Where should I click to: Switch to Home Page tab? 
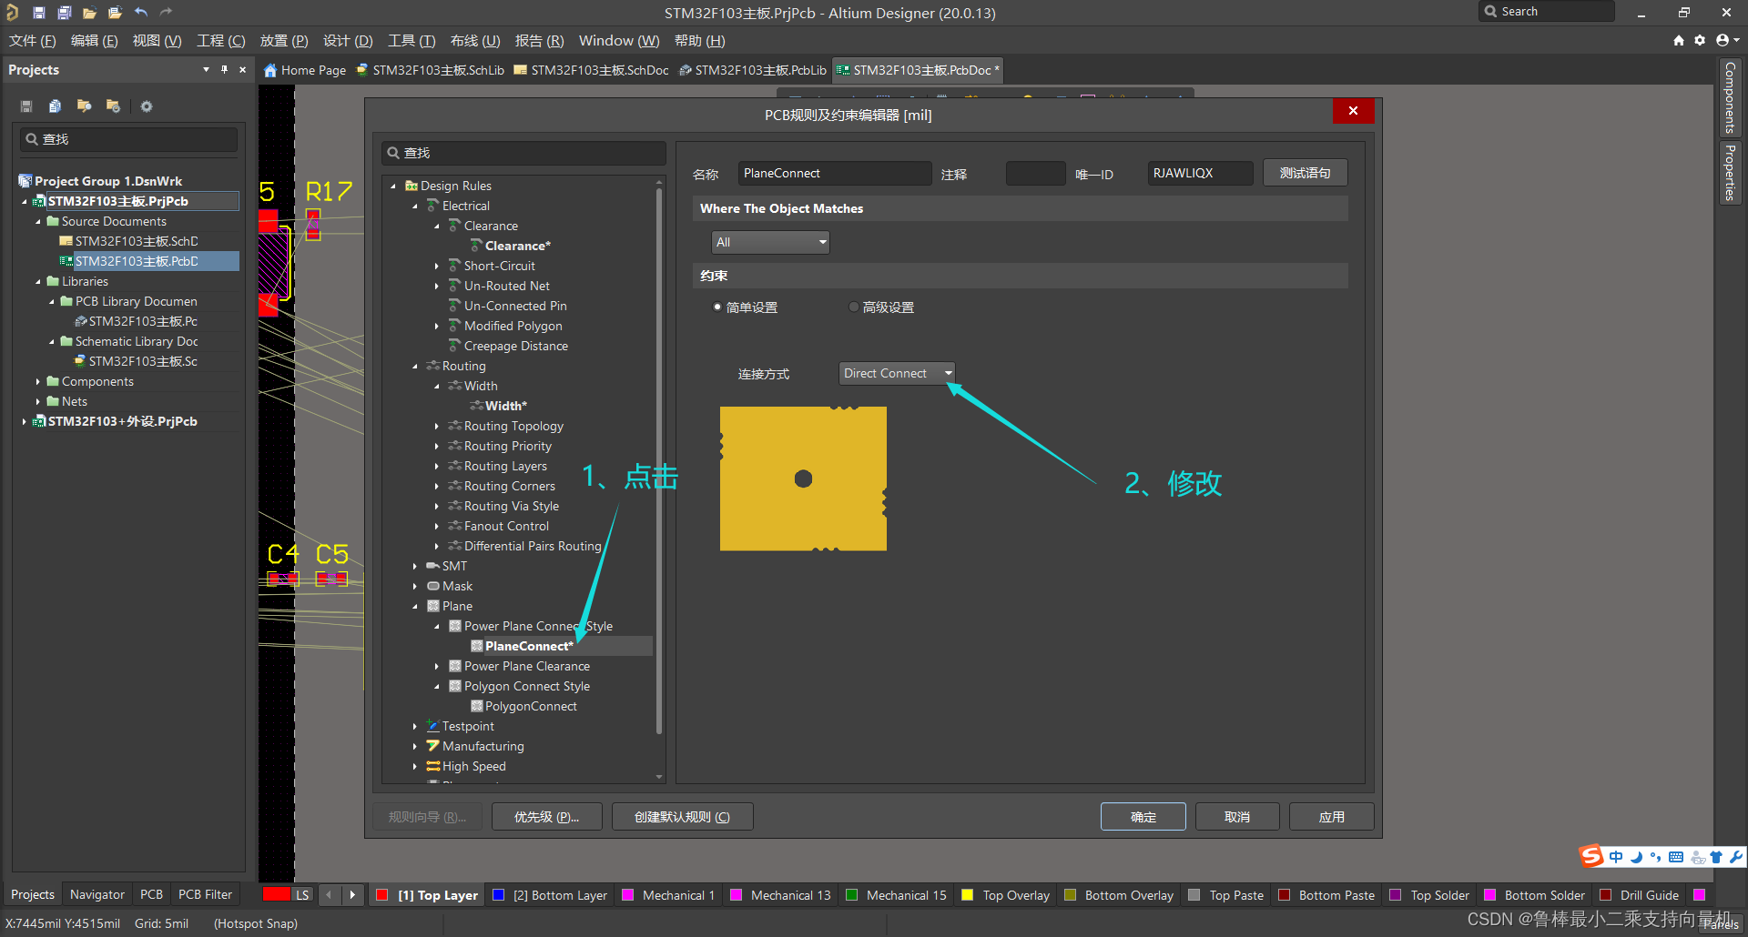pos(305,70)
